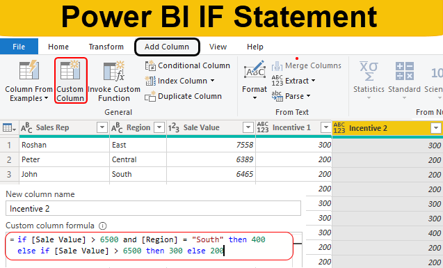
Task: Click the Sales Rep text type icon
Action: 26,128
